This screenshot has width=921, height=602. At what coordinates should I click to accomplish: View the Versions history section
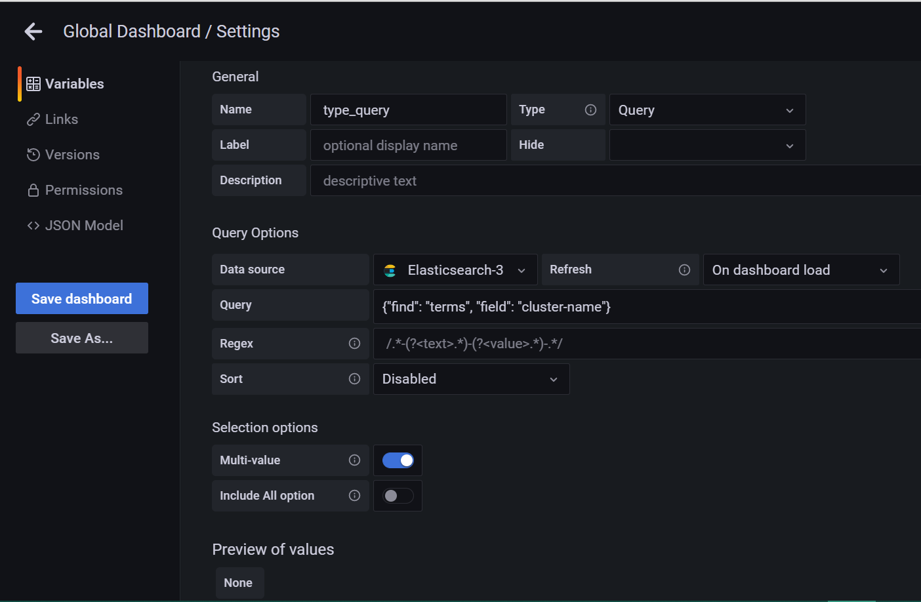(71, 154)
